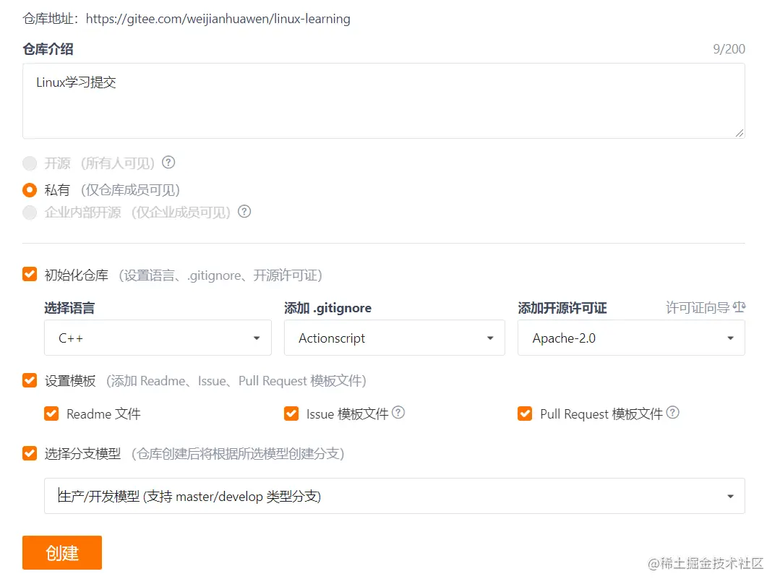This screenshot has width=780, height=587.
Task: Click help icon next to 企业内部开源 option
Action: tap(244, 211)
